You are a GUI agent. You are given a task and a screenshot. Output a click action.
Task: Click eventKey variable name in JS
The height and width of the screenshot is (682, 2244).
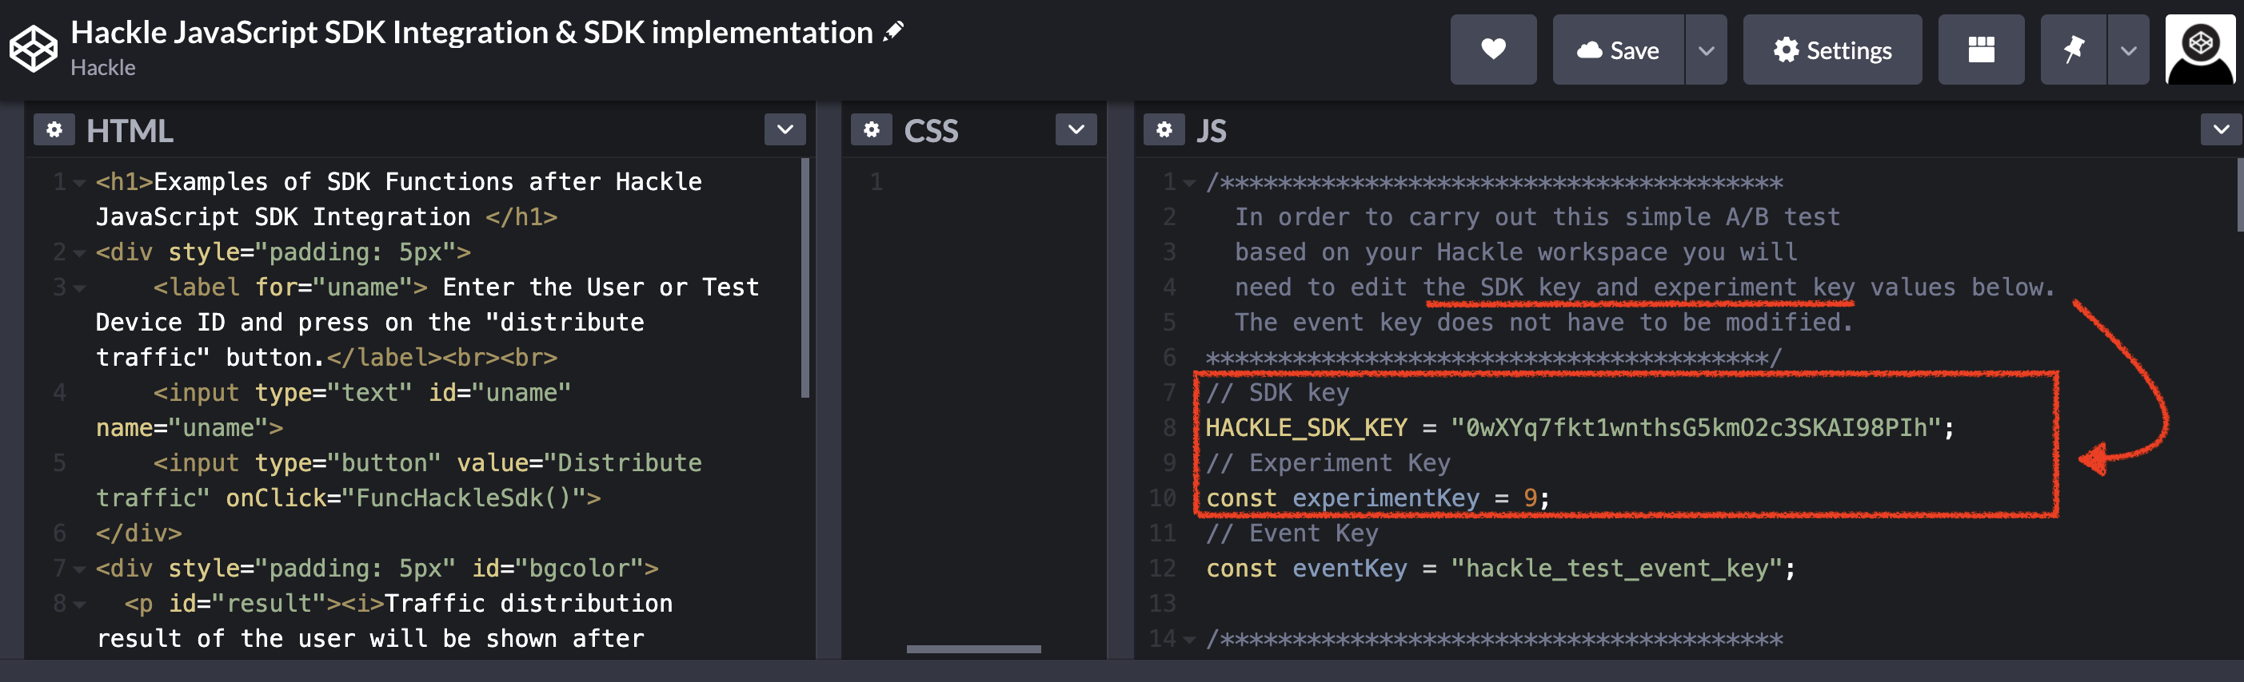(x=1349, y=569)
